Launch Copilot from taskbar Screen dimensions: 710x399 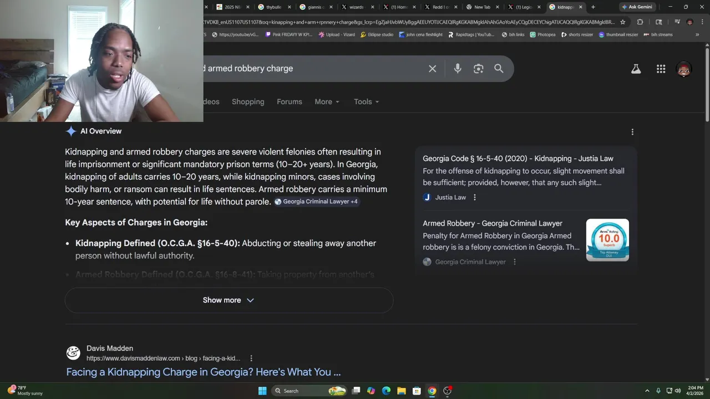[x=371, y=391]
